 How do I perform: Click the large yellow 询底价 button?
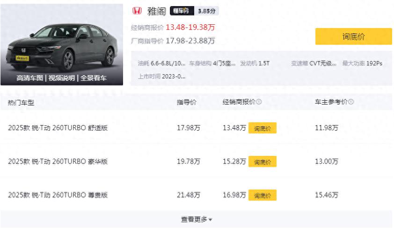[353, 36]
